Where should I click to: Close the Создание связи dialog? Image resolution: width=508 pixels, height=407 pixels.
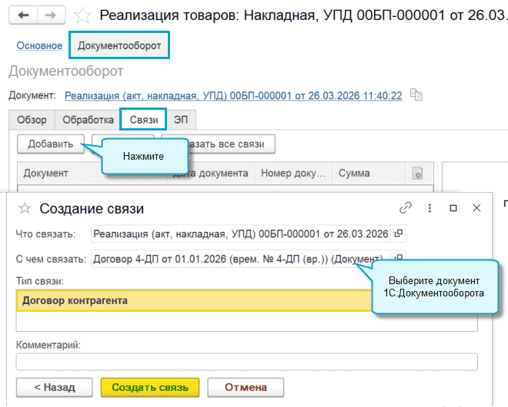point(476,208)
